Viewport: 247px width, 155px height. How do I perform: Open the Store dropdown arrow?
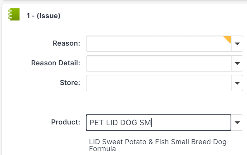point(237,83)
